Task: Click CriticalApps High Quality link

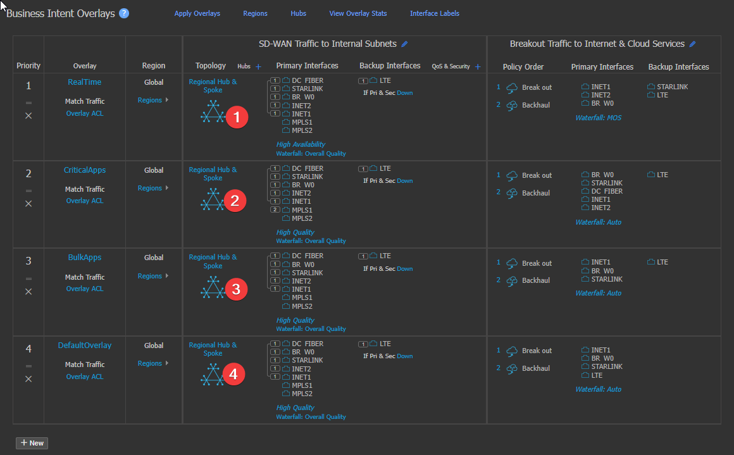Action: point(295,232)
